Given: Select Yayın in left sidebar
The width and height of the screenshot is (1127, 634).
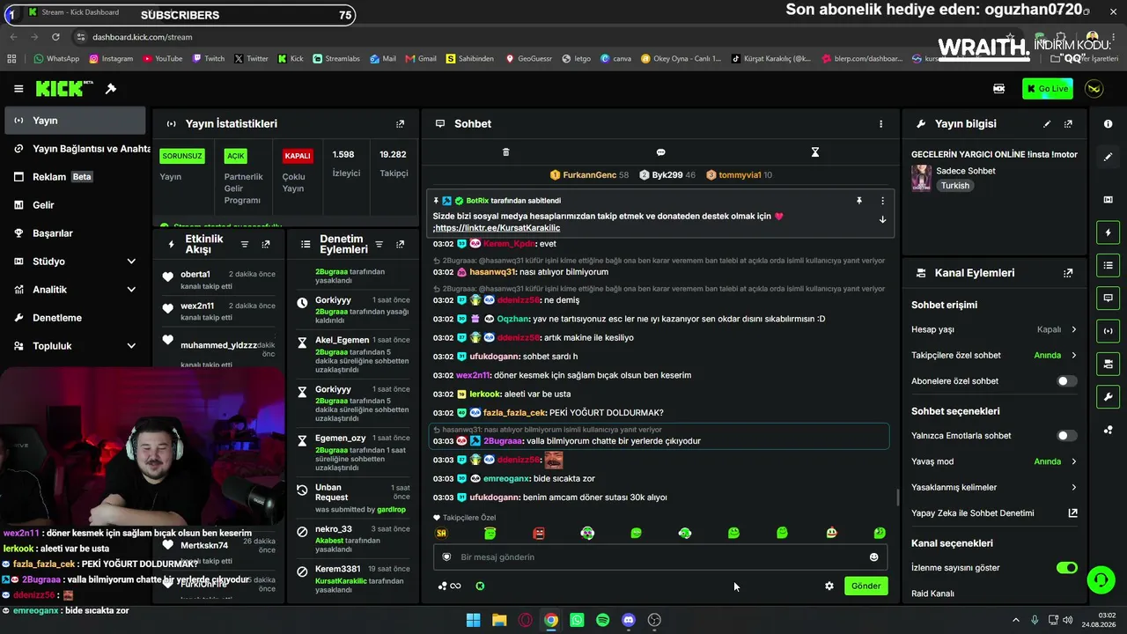Looking at the screenshot, I should (x=75, y=121).
